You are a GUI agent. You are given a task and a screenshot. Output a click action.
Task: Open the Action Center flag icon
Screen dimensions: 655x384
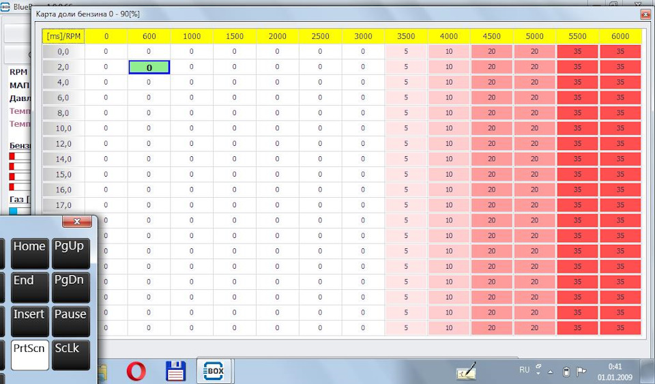click(x=581, y=372)
